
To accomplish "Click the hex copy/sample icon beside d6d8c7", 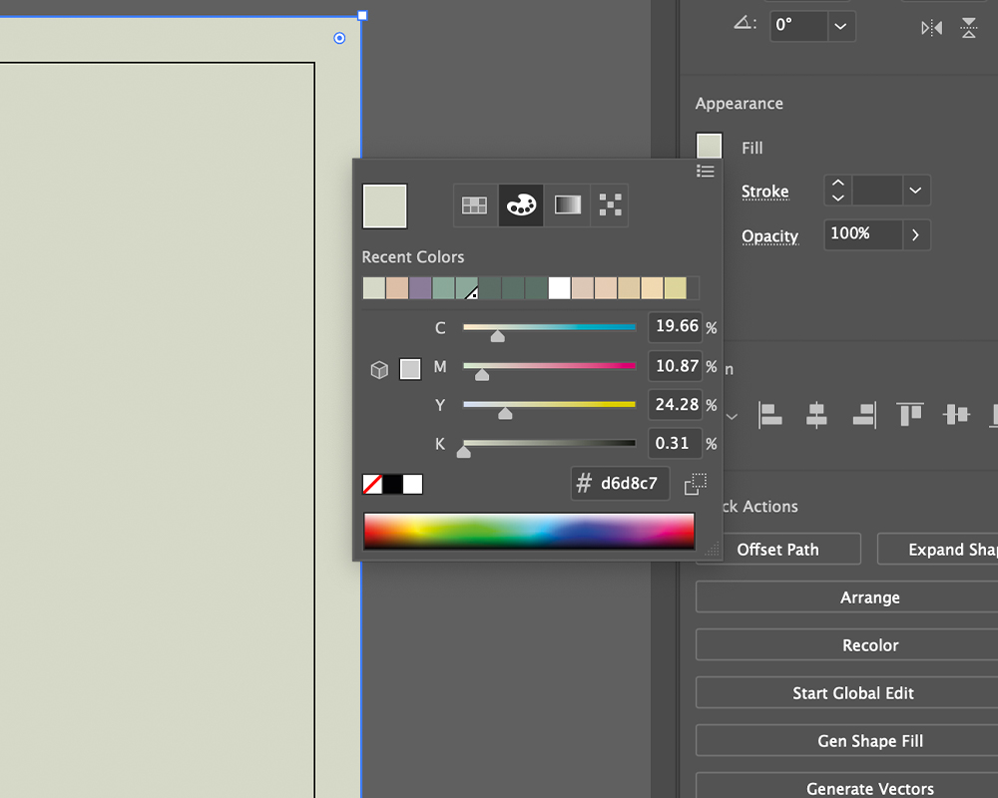I will tap(695, 484).
